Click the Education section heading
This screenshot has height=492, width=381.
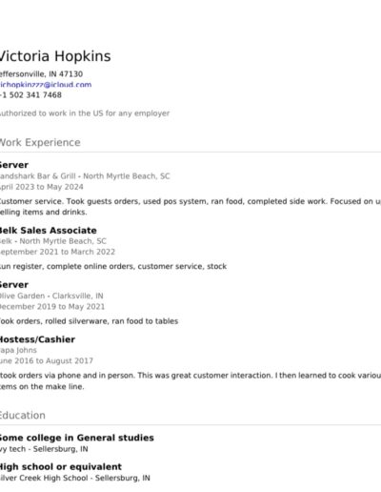click(23, 415)
